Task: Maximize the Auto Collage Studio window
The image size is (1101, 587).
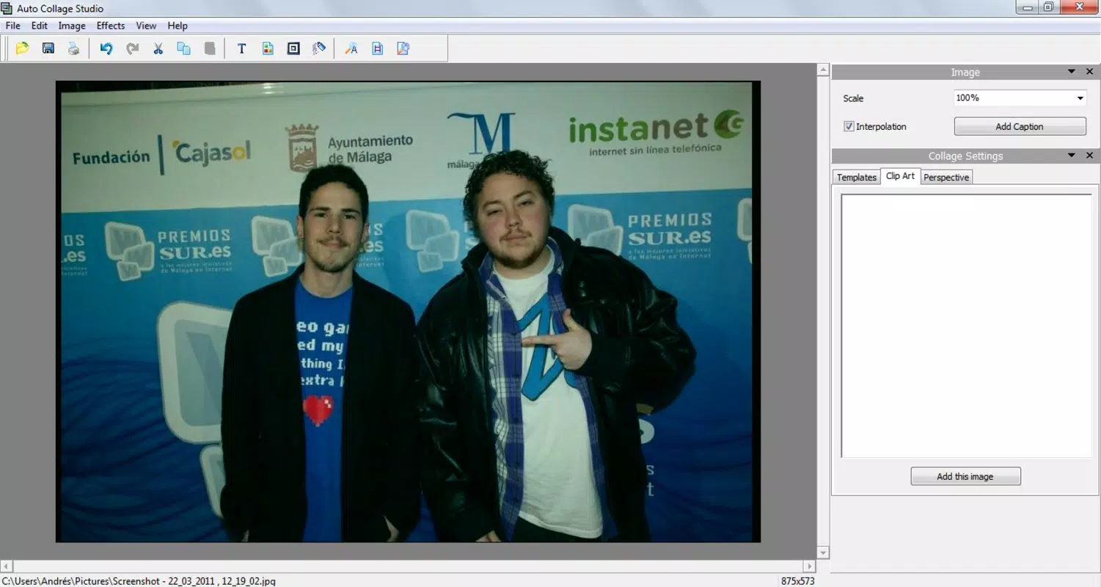Action: click(x=1048, y=7)
